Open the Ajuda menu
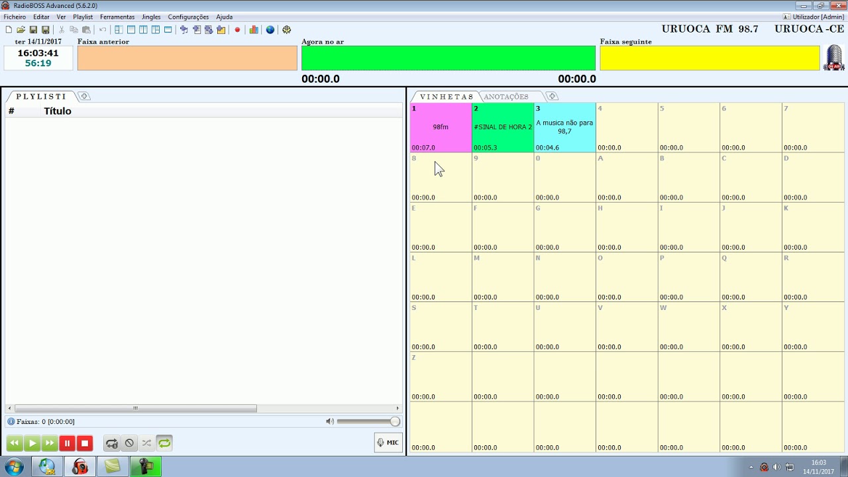 coord(224,17)
